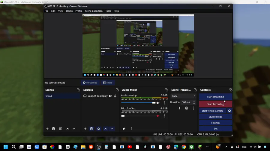Open OBS Settings button
This screenshot has height=151, width=270.
[x=215, y=123]
